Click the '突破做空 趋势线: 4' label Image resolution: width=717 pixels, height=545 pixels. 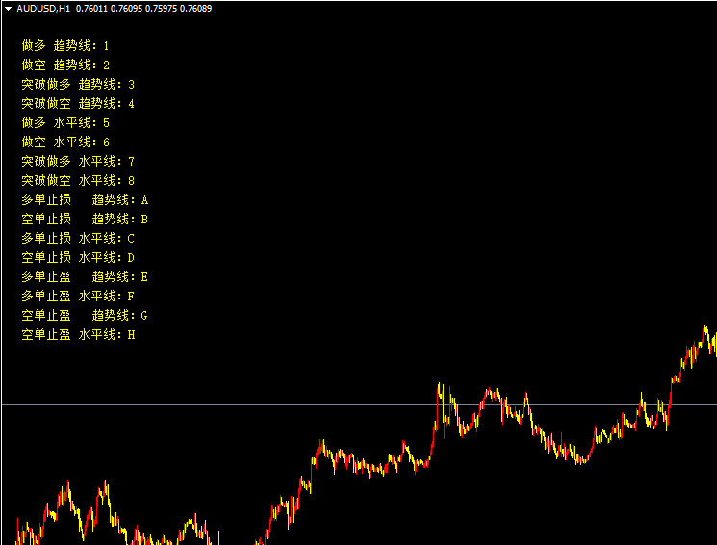pyautogui.click(x=78, y=103)
